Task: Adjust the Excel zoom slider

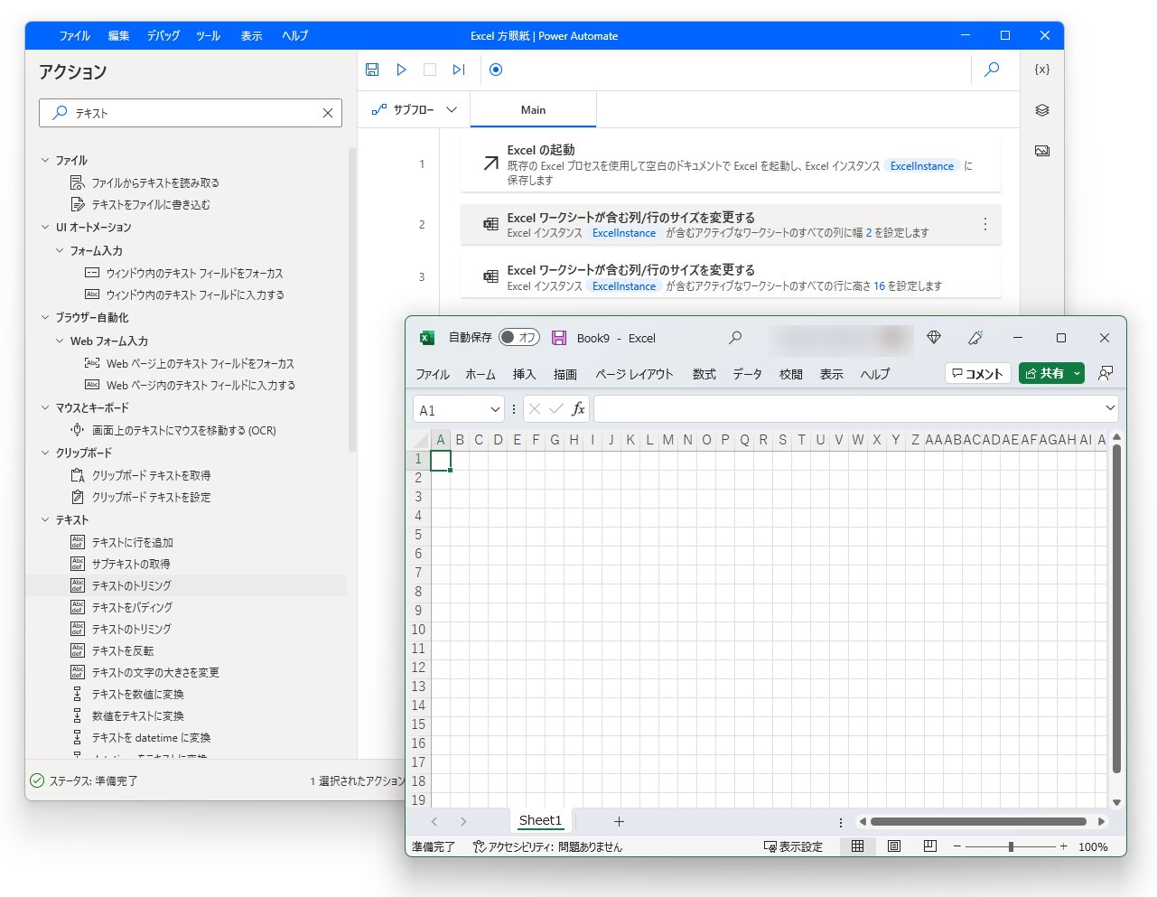Action: pos(1010,846)
